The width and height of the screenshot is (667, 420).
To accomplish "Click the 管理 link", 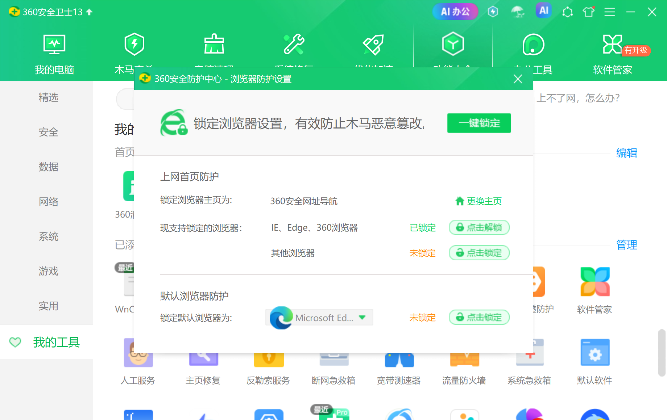I will (x=626, y=245).
